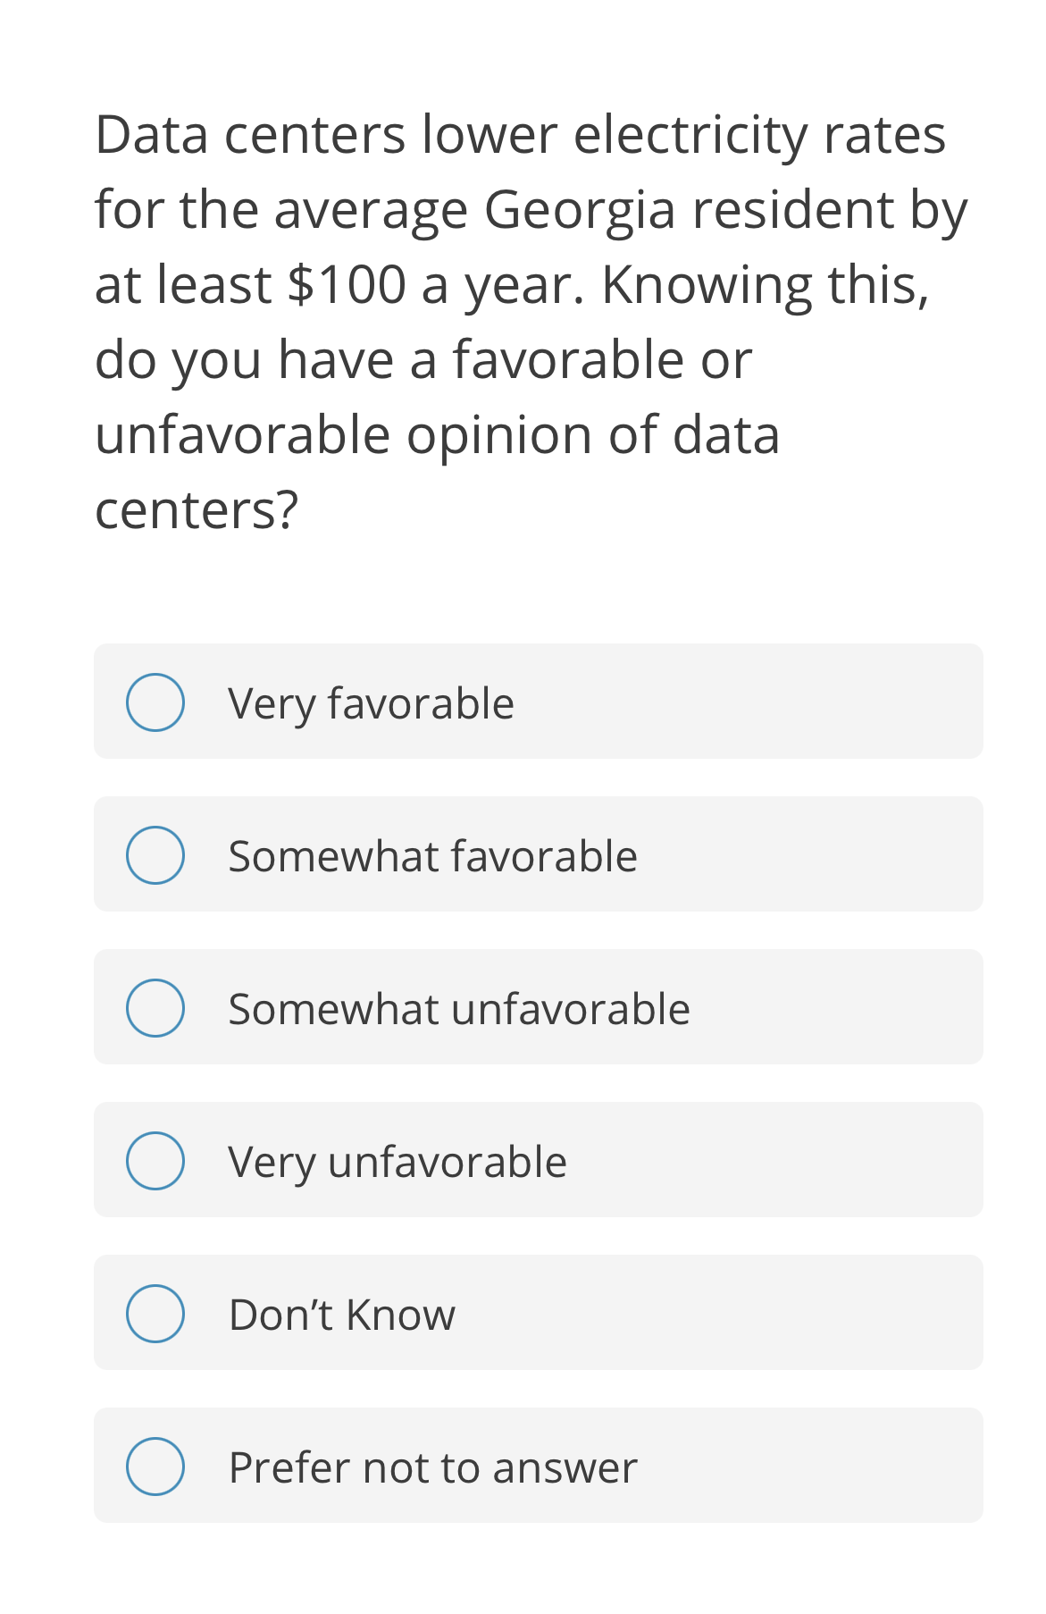Click the 'Somewhat unfavorable' label text
The image size is (1046, 1614).
(459, 1009)
